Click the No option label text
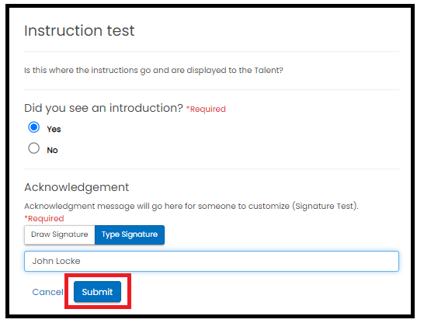The width and height of the screenshot is (424, 323). pyautogui.click(x=53, y=150)
